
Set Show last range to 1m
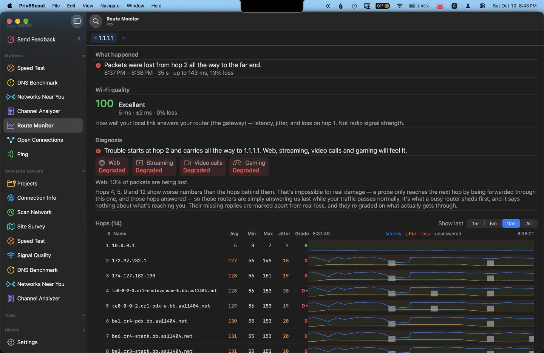(x=475, y=224)
